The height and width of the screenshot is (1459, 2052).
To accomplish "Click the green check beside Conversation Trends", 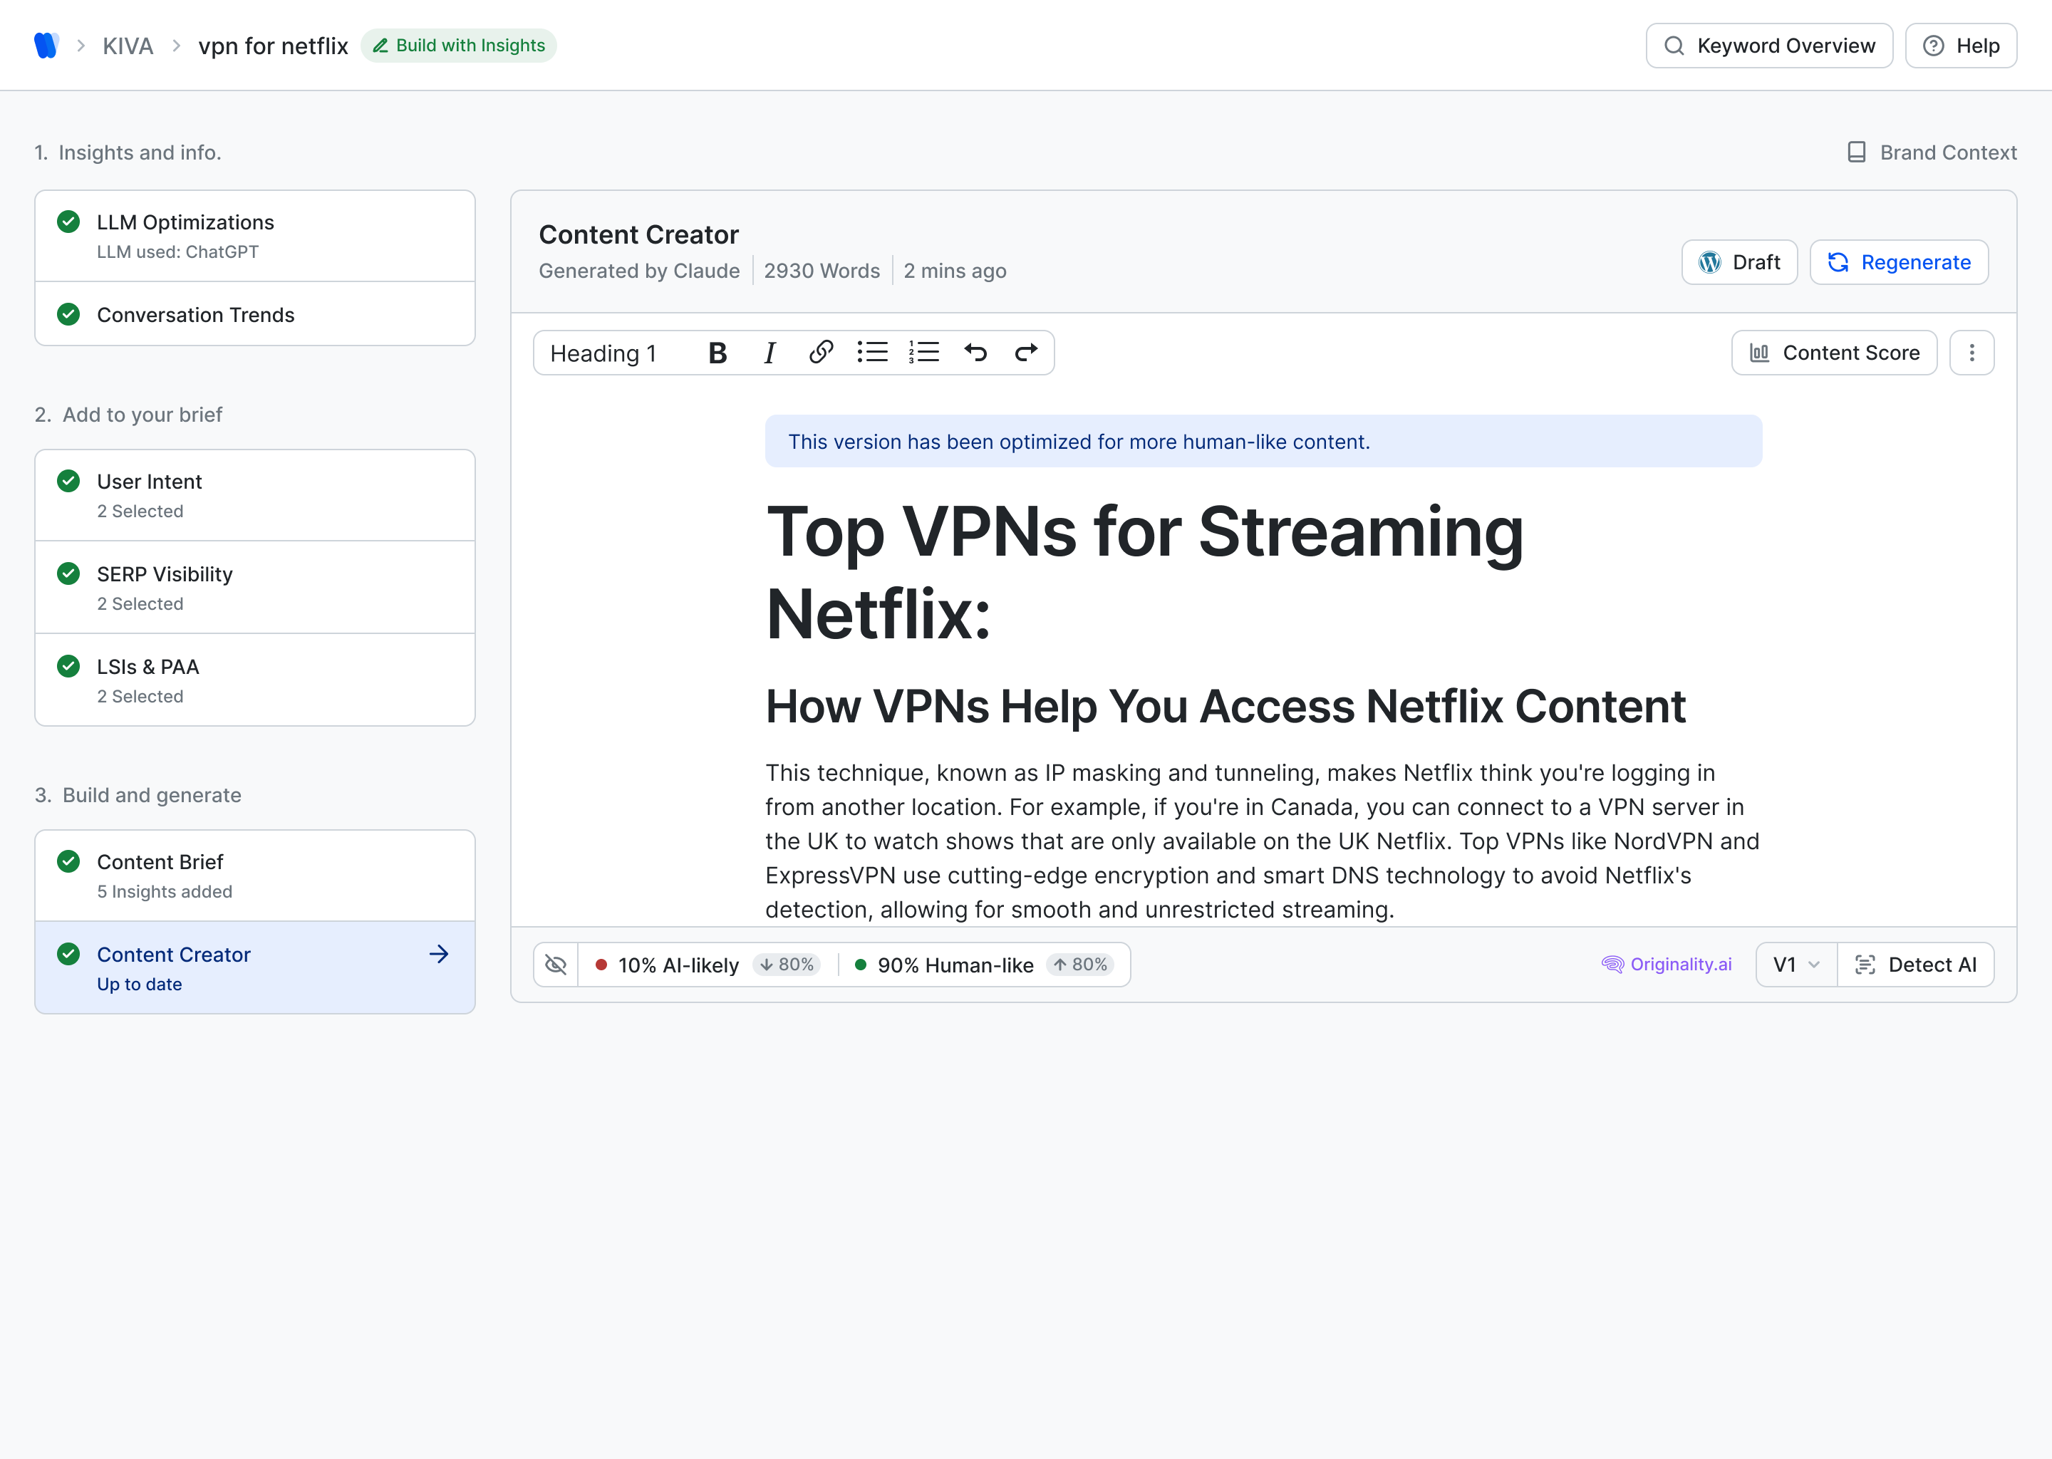I will click(68, 313).
